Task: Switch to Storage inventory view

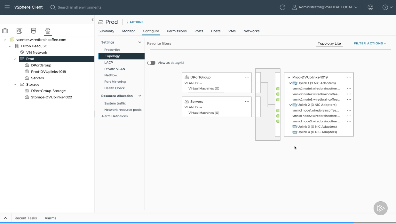Action: pyautogui.click(x=34, y=31)
